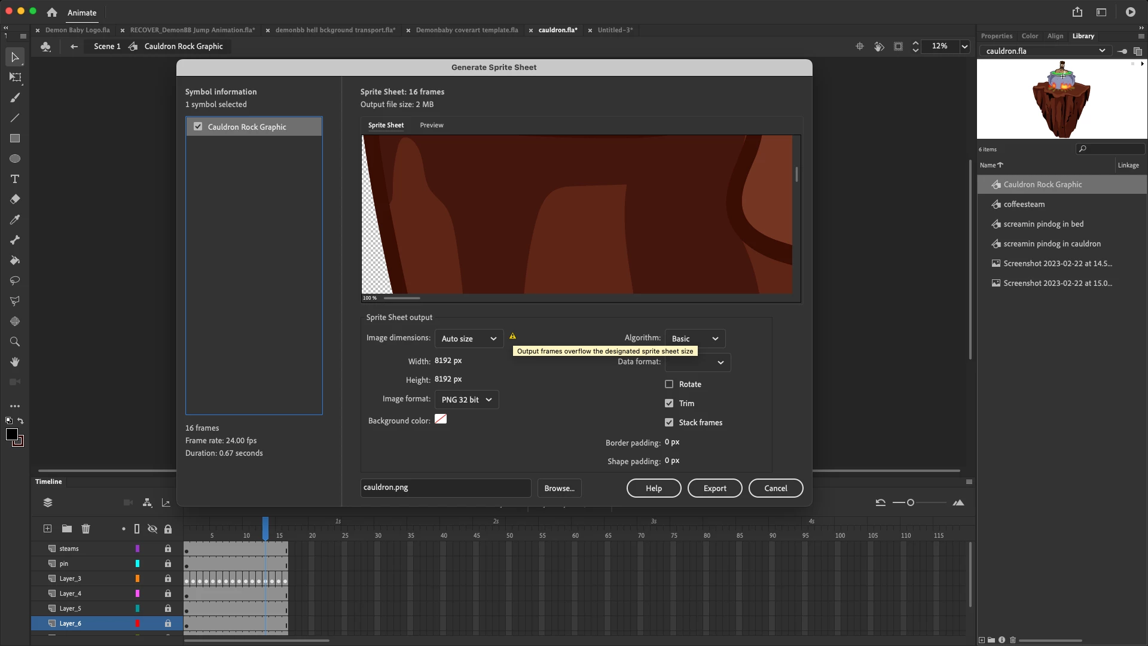Image resolution: width=1148 pixels, height=646 pixels.
Task: Expand the PNG 32 bit format dropdown
Action: click(466, 400)
